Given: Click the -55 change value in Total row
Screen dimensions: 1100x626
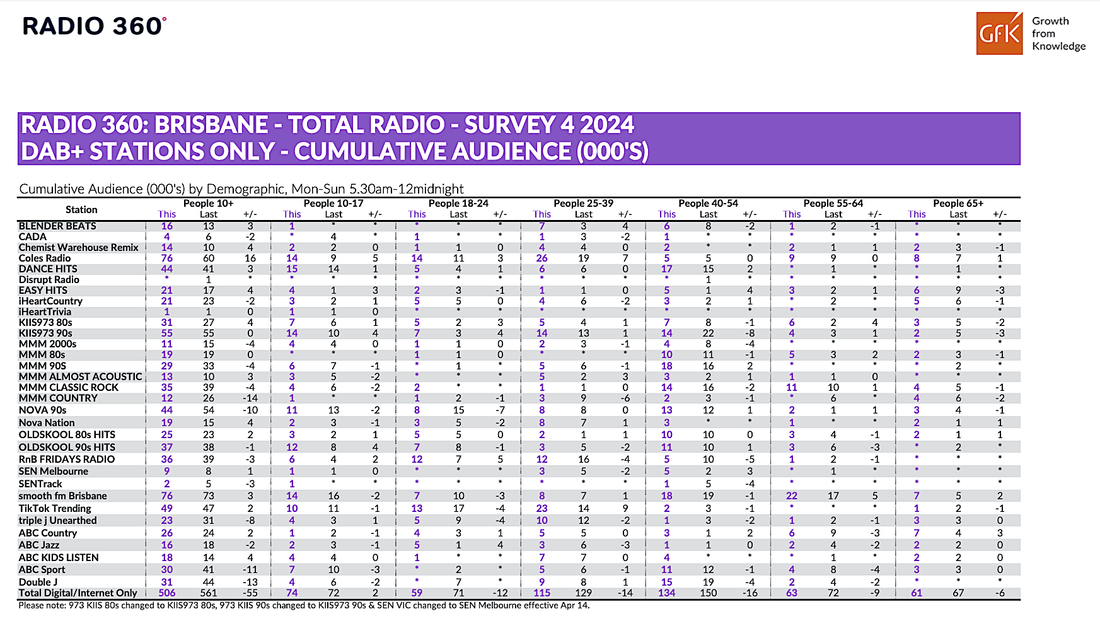Looking at the screenshot, I should pos(250,593).
